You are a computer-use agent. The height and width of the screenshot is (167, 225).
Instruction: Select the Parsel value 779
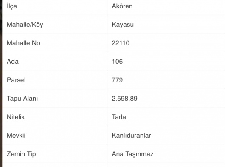click(117, 80)
